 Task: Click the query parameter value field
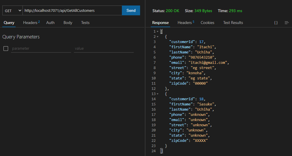104,49
